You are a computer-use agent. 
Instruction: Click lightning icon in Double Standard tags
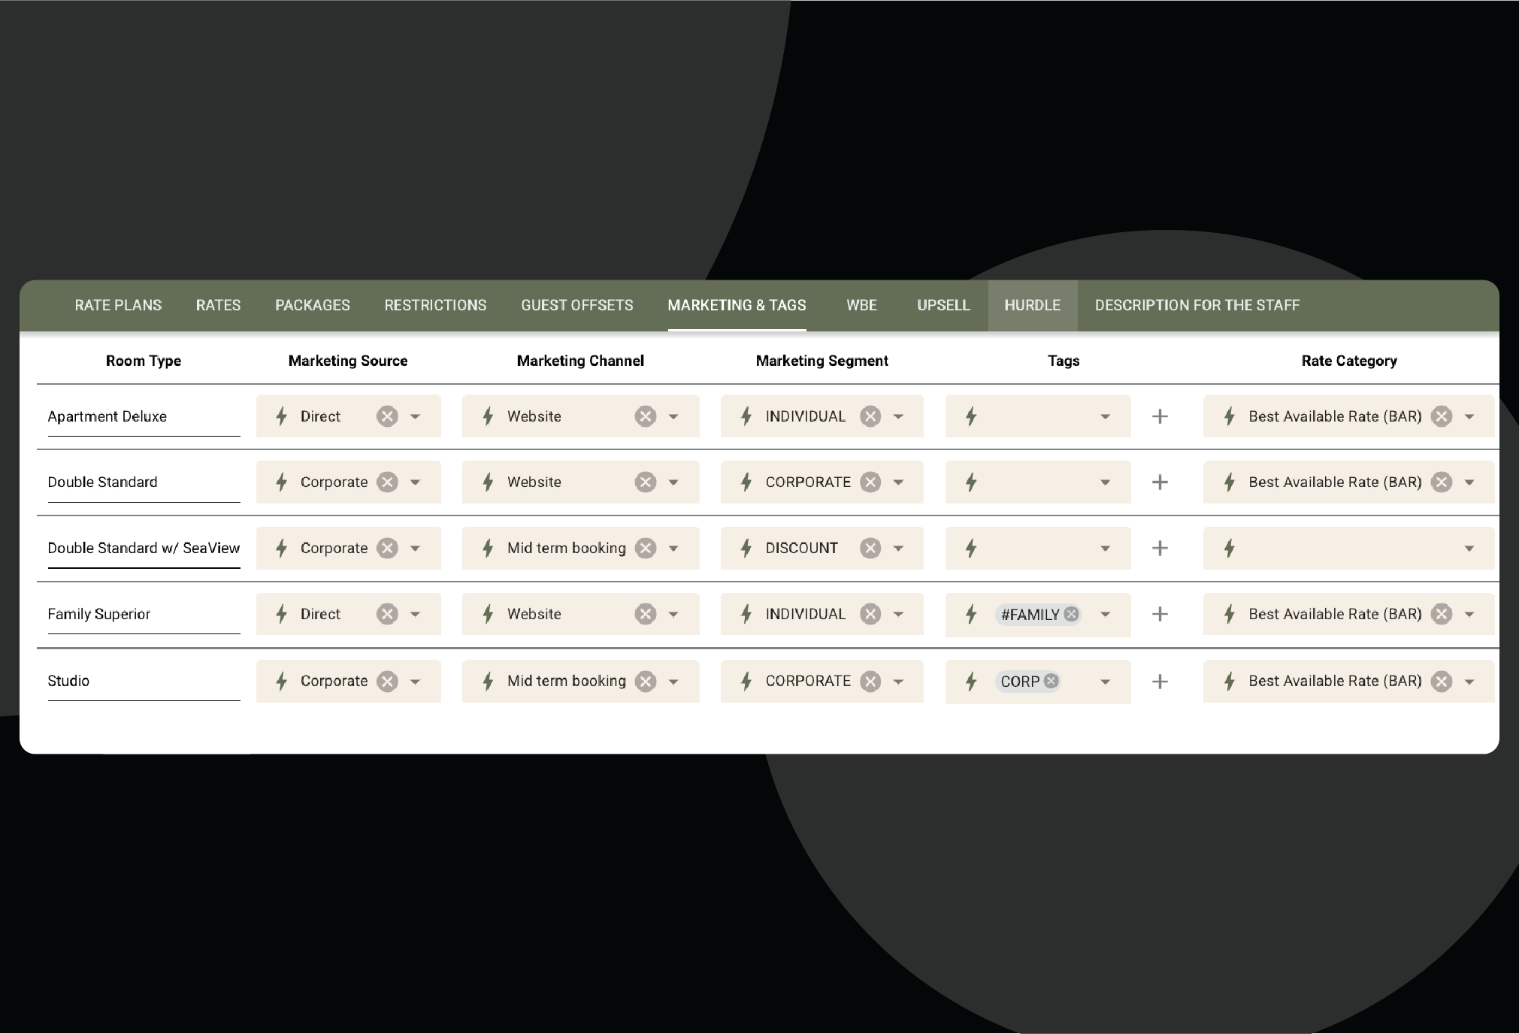(971, 482)
